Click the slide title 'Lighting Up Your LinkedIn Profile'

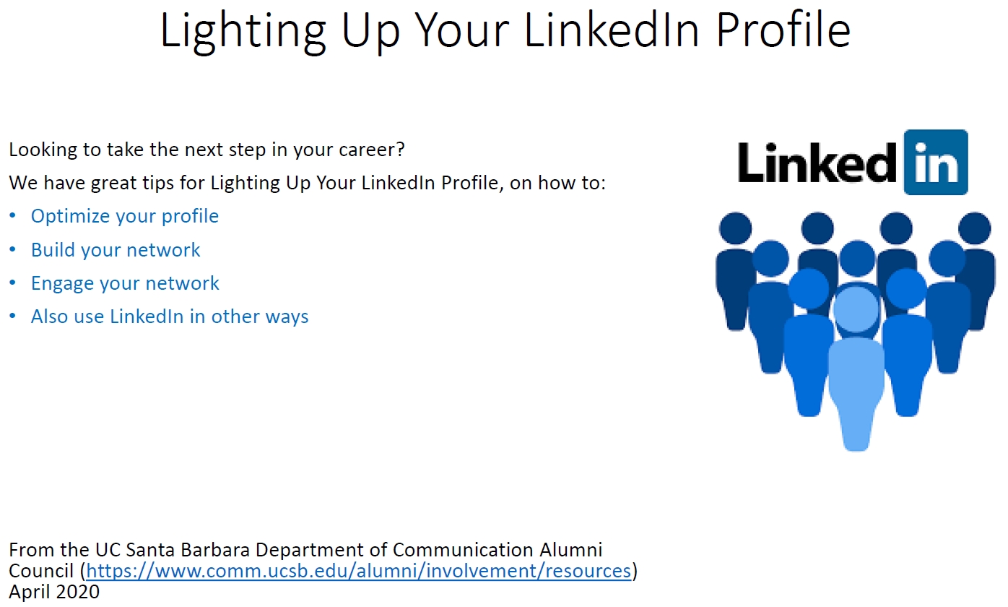pos(505,30)
